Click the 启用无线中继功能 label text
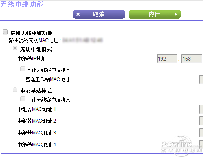Screen dimensions: 203x158 coord(31,33)
